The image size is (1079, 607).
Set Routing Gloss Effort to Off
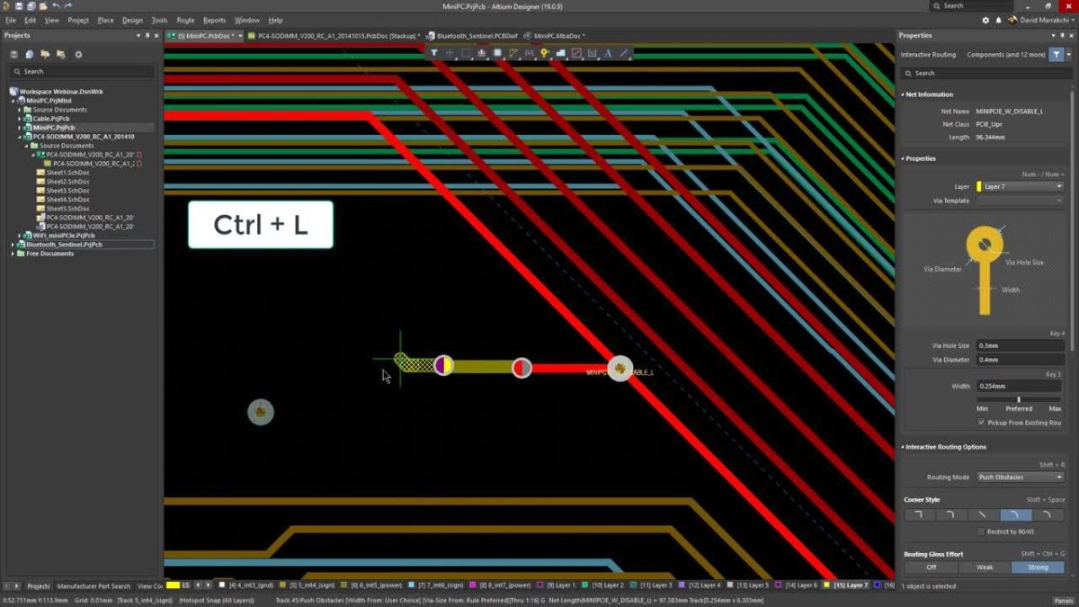pyautogui.click(x=931, y=567)
